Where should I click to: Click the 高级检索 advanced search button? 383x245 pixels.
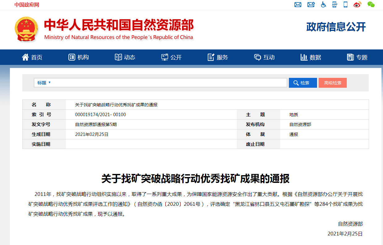tap(333, 83)
